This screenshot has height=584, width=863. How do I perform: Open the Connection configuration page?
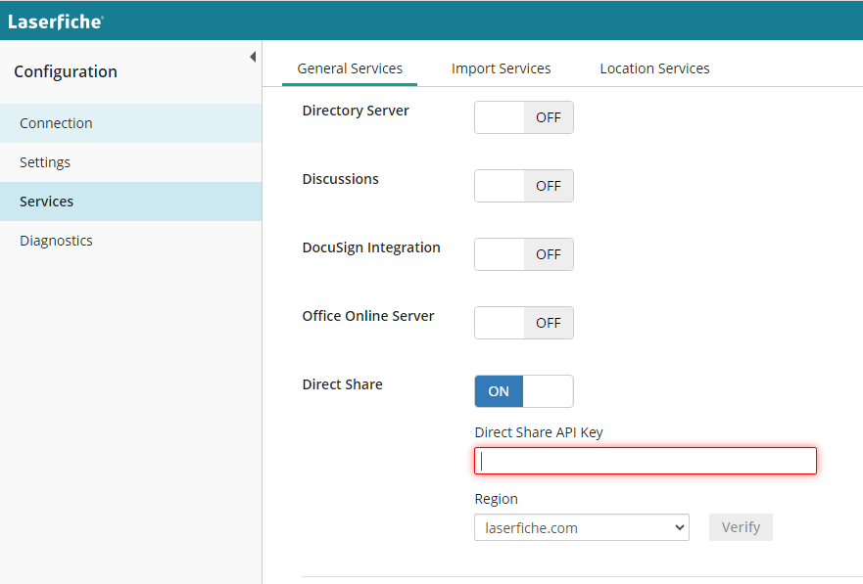coord(56,123)
